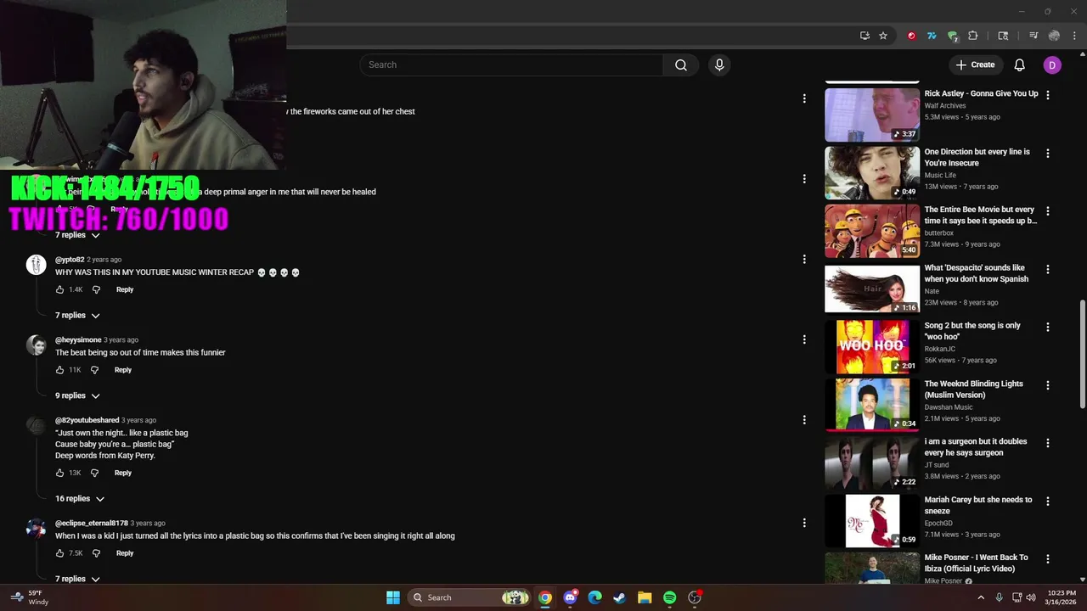Open the purple D account avatar menu
This screenshot has height=611, width=1087.
coord(1052,64)
